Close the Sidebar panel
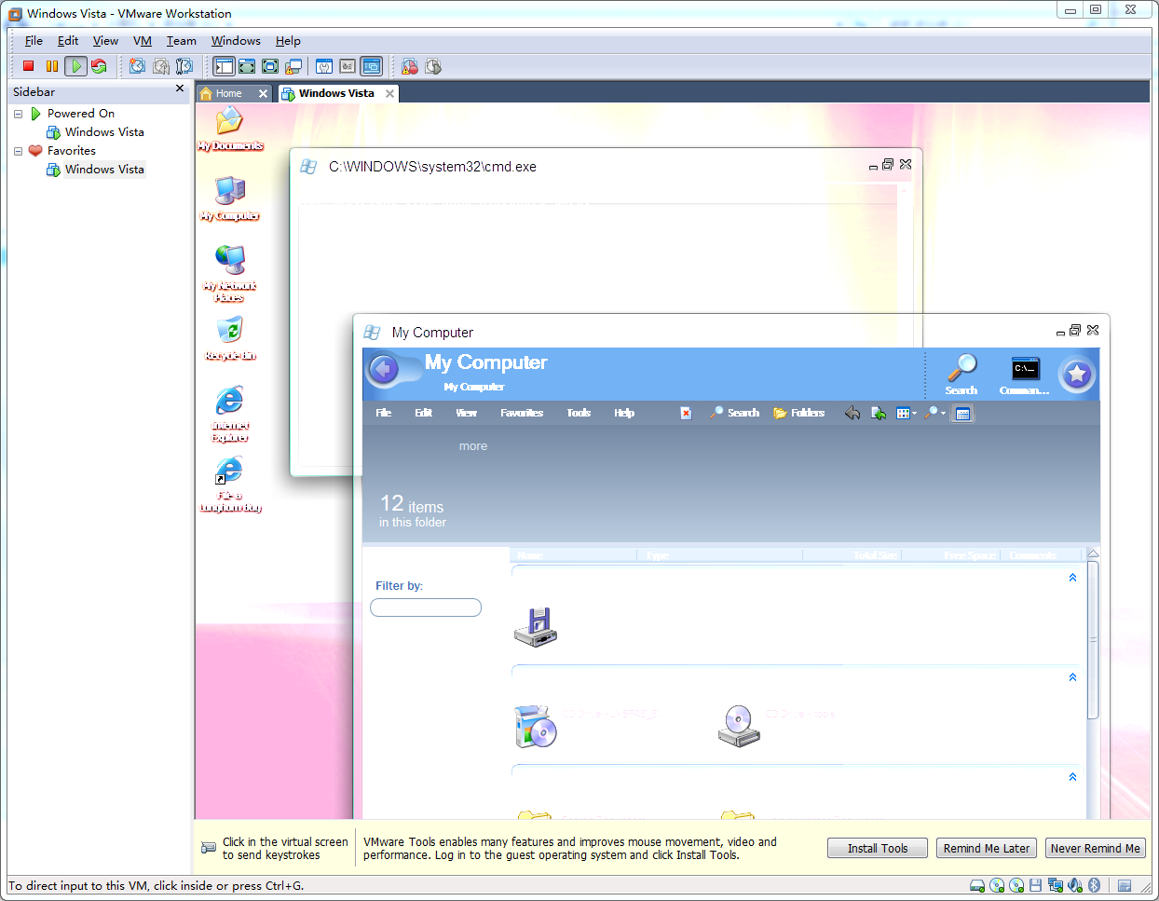The width and height of the screenshot is (1159, 901). [180, 89]
